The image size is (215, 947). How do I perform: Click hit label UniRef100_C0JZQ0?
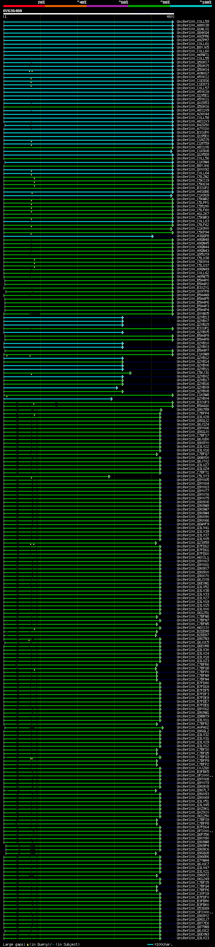click(x=193, y=768)
